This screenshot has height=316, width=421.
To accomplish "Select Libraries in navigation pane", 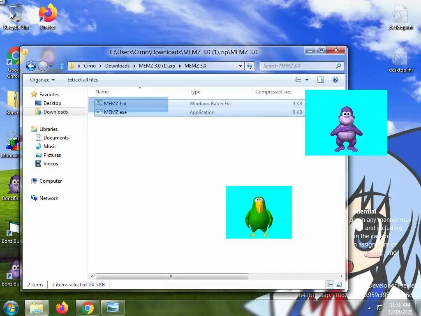I will pyautogui.click(x=49, y=129).
